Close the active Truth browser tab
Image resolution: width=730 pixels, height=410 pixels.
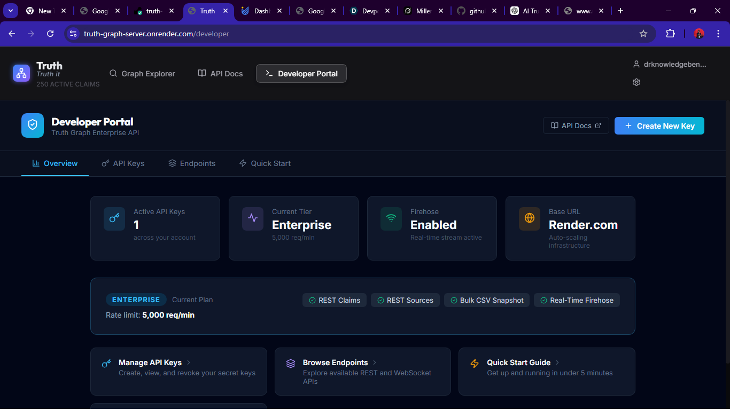[226, 11]
